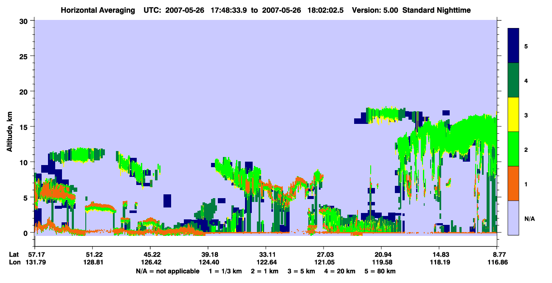The image size is (552, 283).
Task: Click the lavender N/A colorbar segment
Action: [x=513, y=218]
